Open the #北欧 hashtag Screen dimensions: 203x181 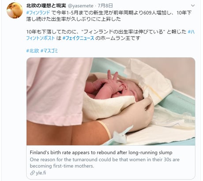33,51
